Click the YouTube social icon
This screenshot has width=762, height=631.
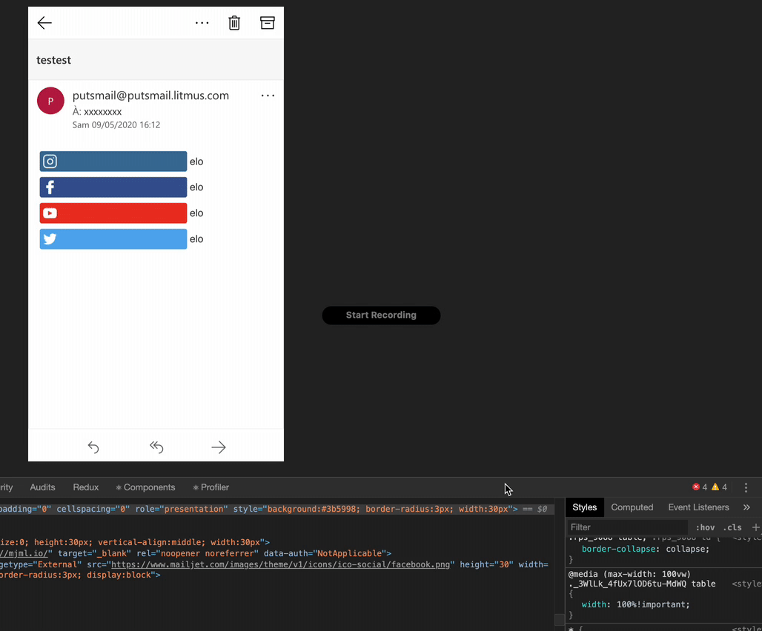[50, 213]
